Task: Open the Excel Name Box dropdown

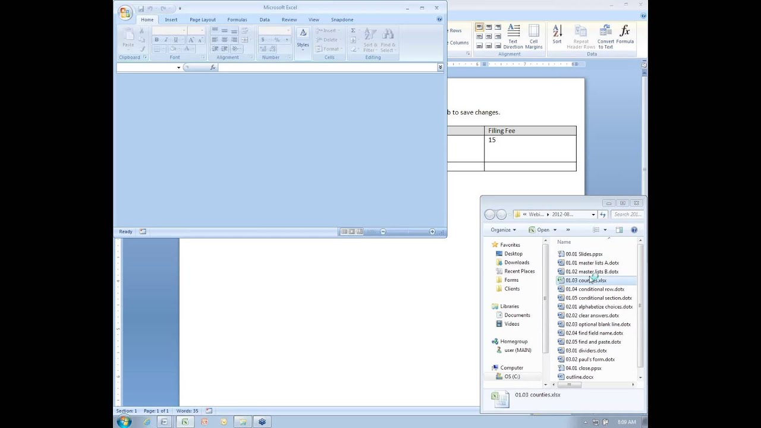Action: click(x=178, y=67)
